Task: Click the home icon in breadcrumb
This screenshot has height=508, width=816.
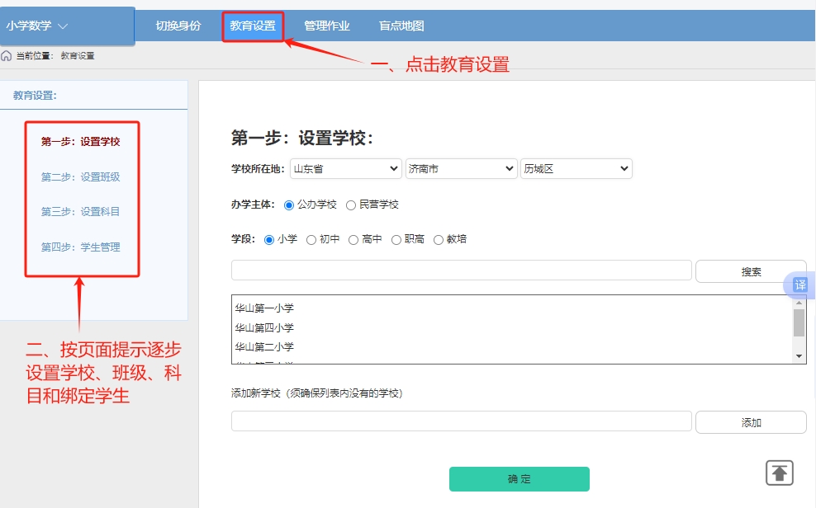Action: coord(7,56)
